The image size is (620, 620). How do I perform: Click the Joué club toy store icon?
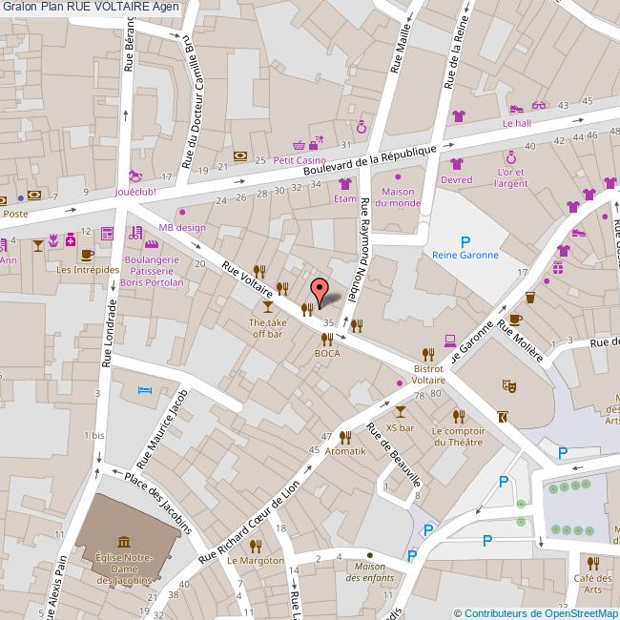[136, 176]
